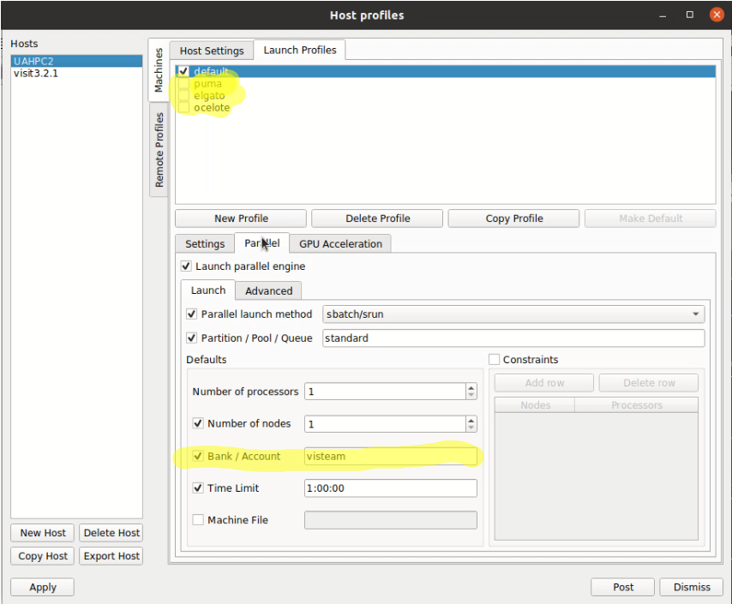
Task: Enable the Machine File checkbox
Action: tap(198, 519)
